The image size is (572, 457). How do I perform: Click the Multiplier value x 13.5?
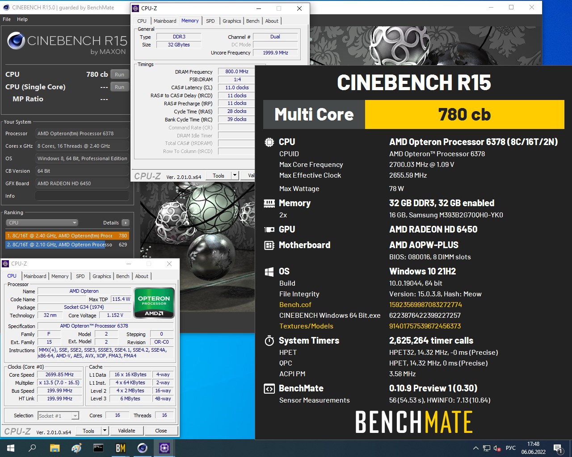click(59, 383)
